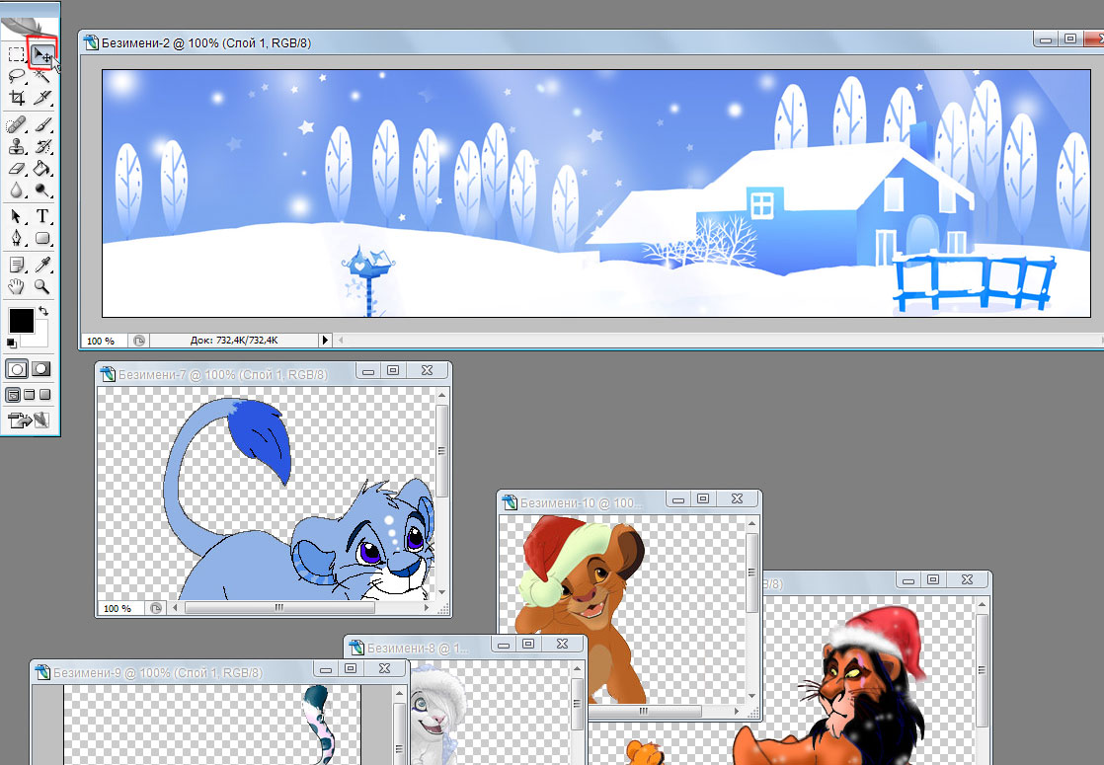Viewport: 1104px width, 765px height.
Task: Select the History Brush tool
Action: [42, 146]
